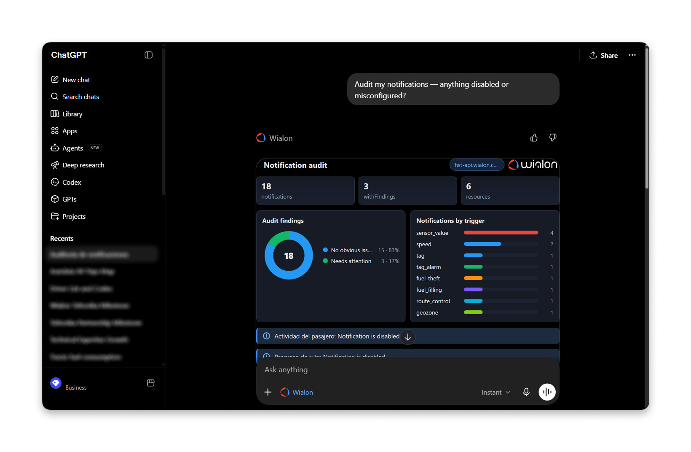691x452 pixels.
Task: Select the Needs attention legend entry
Action: 361,261
